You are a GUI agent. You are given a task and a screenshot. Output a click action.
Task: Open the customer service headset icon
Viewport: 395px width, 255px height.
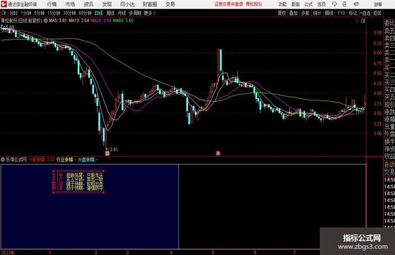[334, 4]
